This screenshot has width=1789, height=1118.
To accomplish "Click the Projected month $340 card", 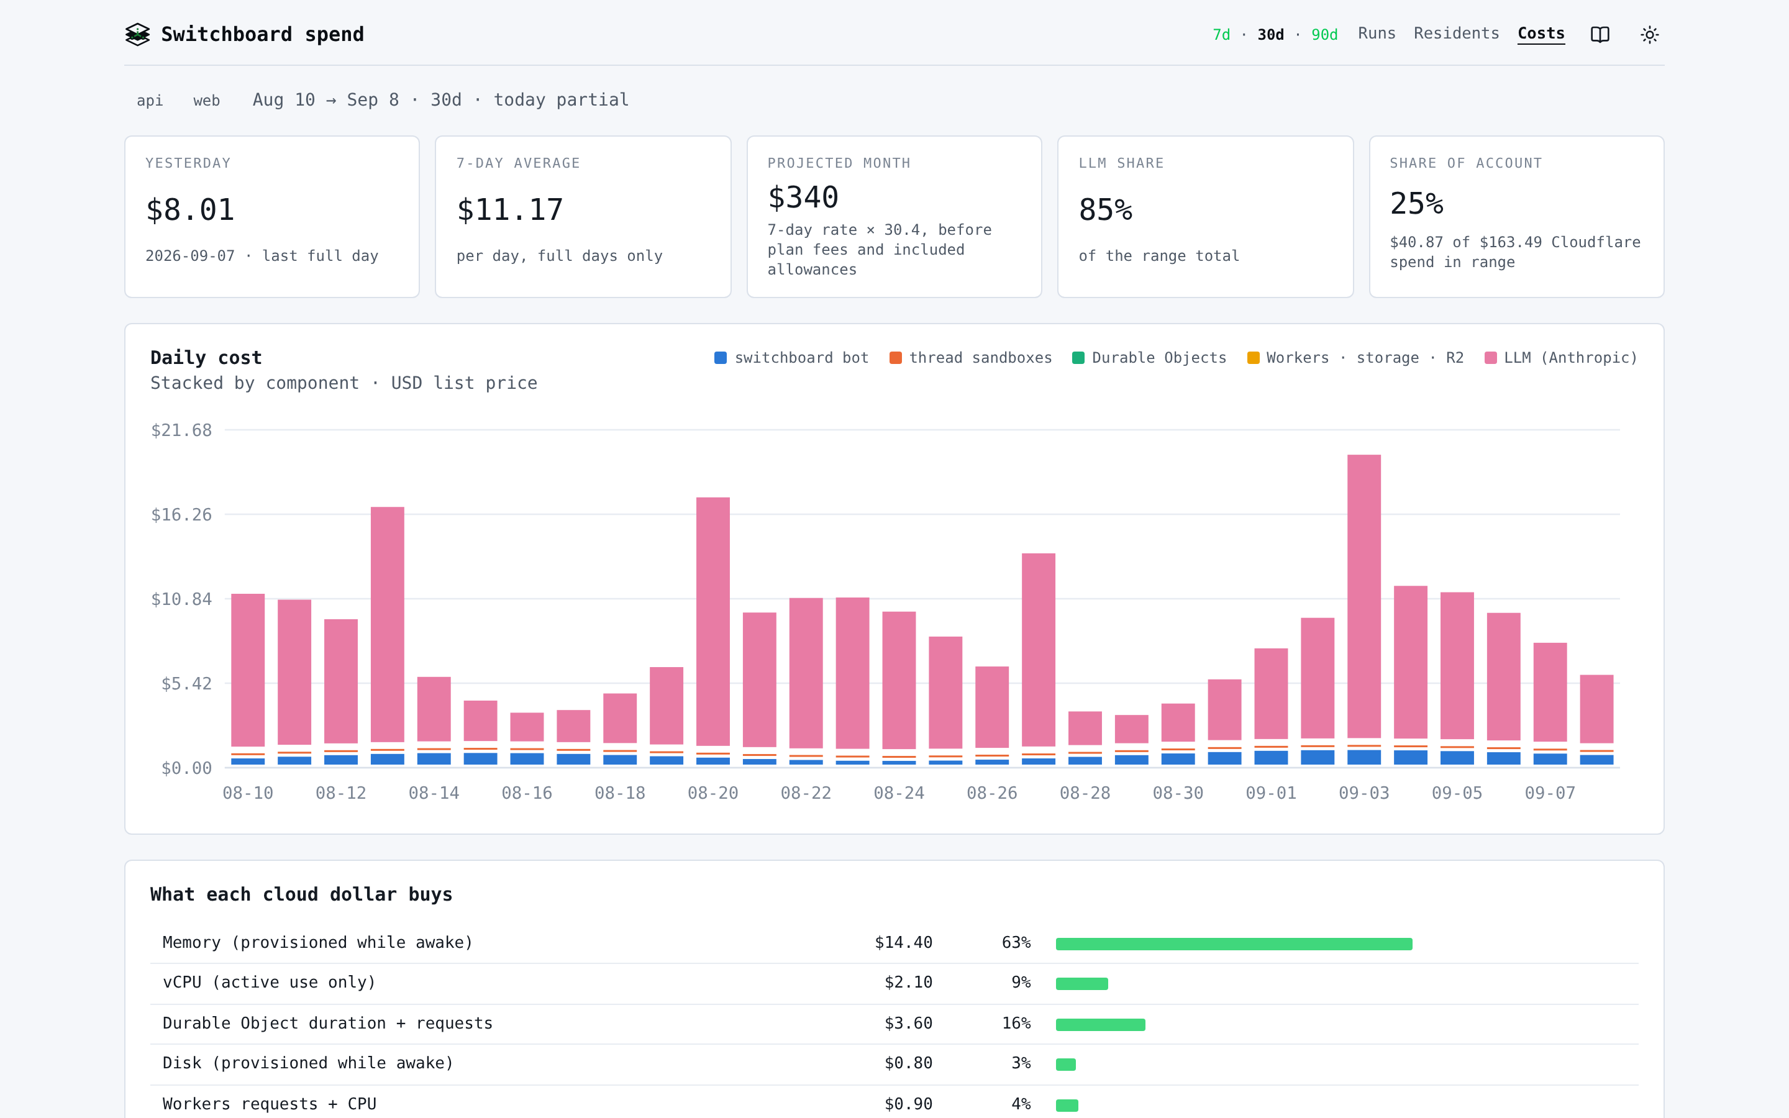I will [x=894, y=217].
